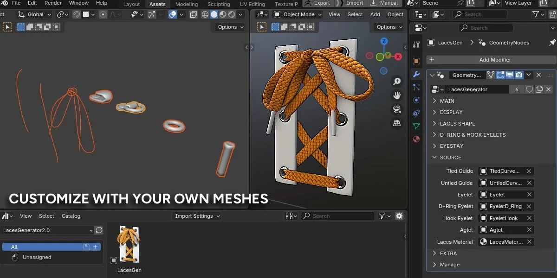Open the Render menu
557x278 pixels.
(x=52, y=3)
